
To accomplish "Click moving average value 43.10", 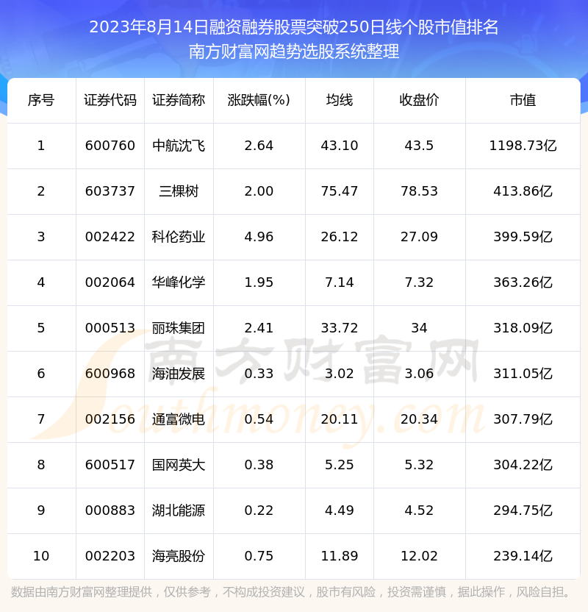I will click(340, 146).
